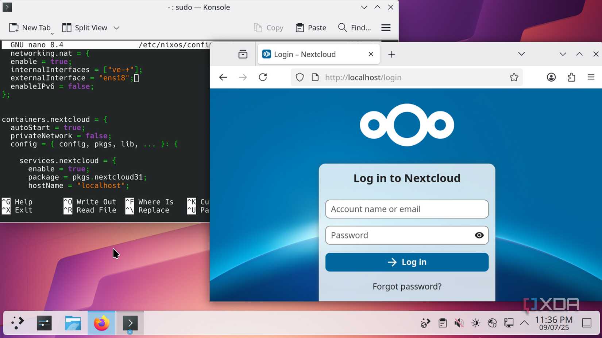The image size is (602, 338).
Task: Bookmark this page with star icon
Action: (x=514, y=77)
